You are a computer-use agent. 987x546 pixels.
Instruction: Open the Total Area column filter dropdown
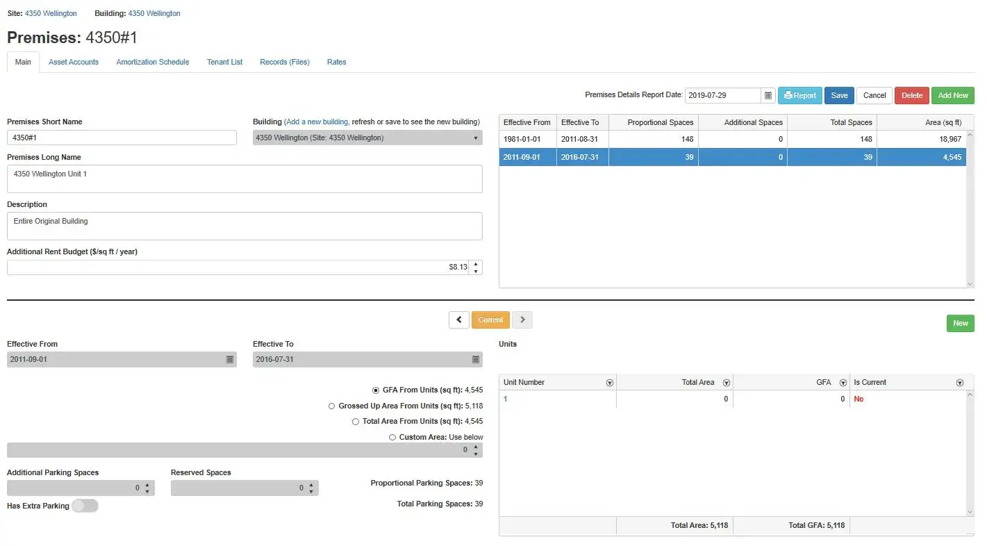click(726, 382)
